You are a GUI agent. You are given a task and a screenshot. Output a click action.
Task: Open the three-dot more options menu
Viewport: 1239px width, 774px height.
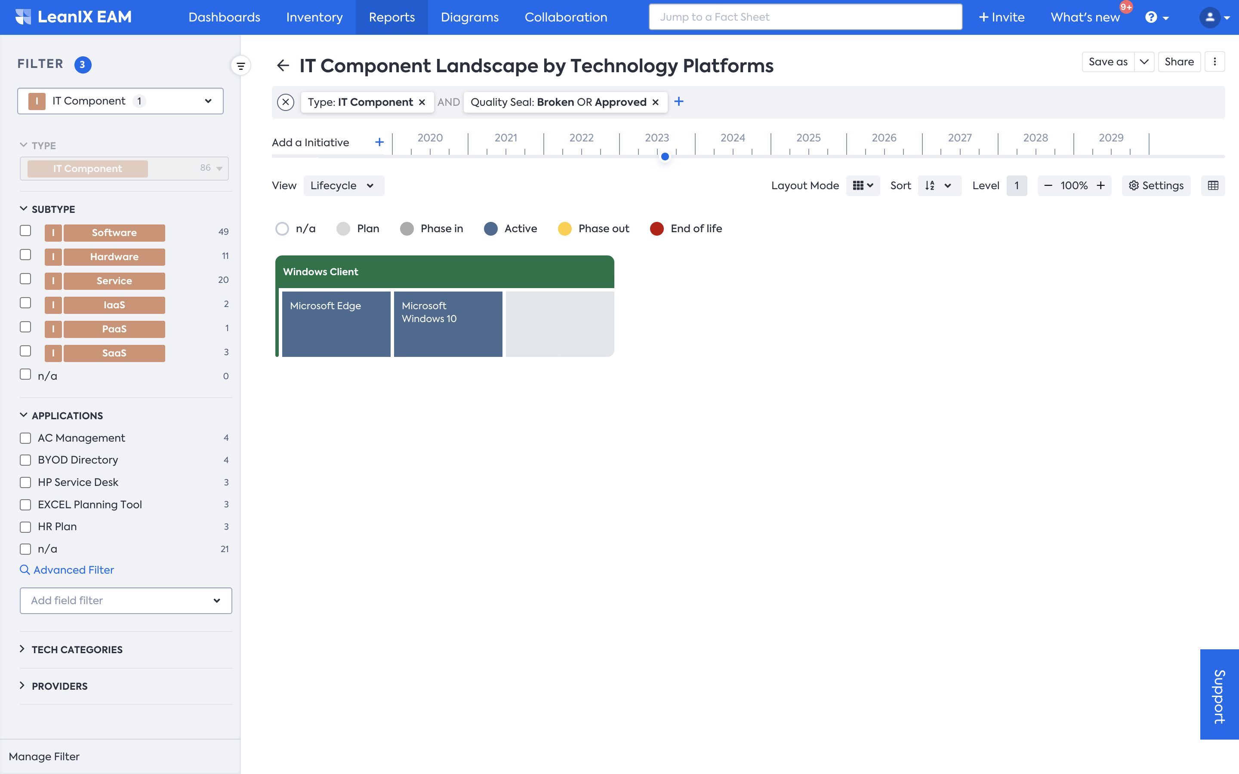pyautogui.click(x=1214, y=62)
